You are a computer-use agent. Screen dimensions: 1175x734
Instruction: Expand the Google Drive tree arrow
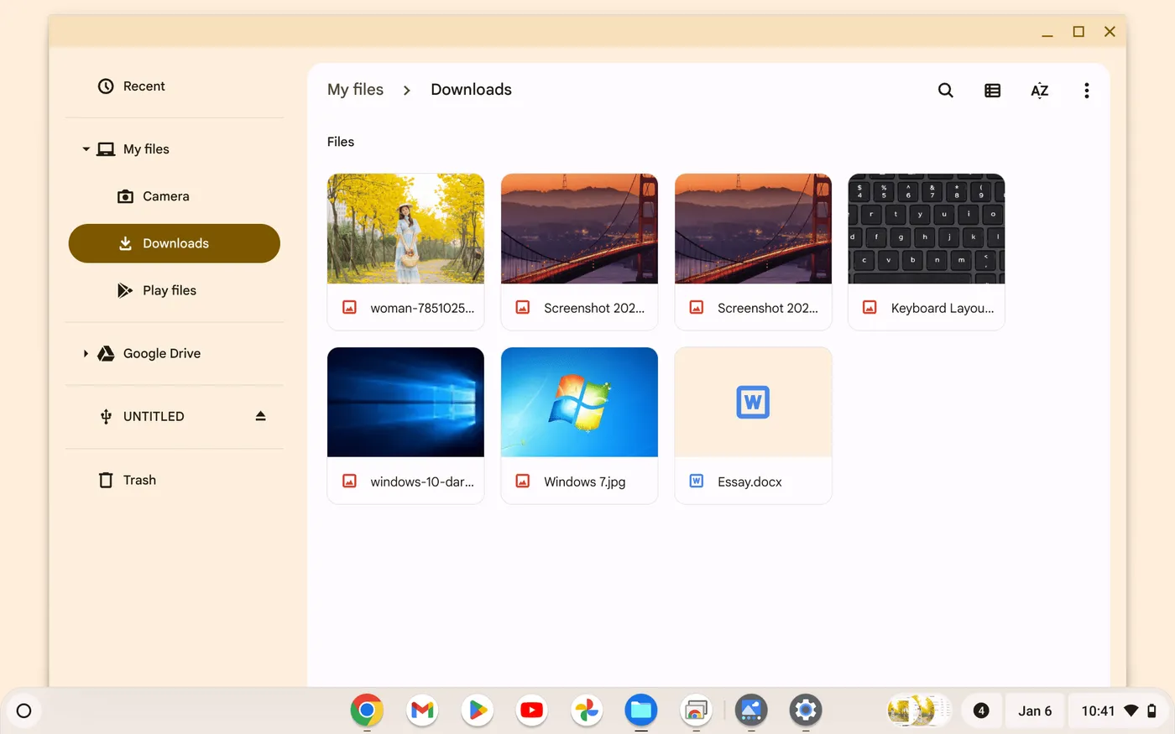[86, 354]
